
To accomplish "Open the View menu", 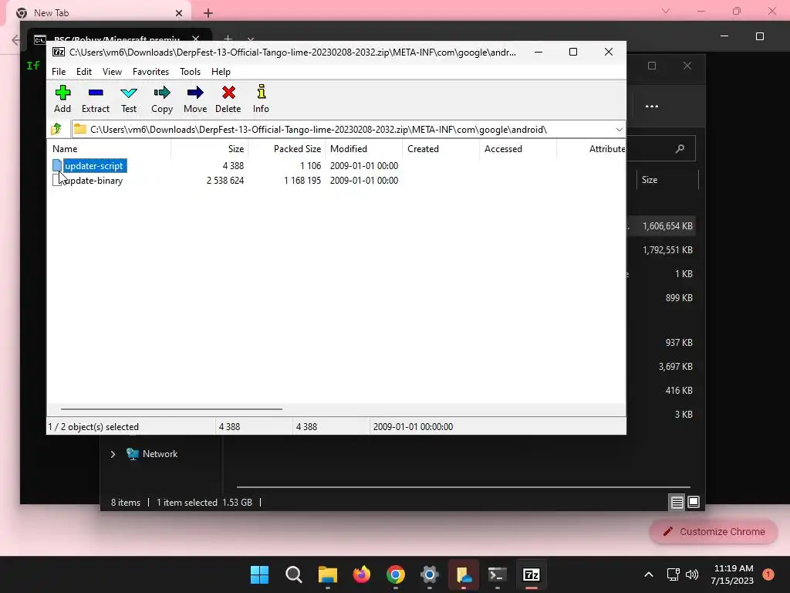I will coord(112,72).
